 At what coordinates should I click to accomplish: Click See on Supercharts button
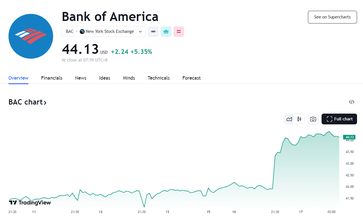point(332,17)
